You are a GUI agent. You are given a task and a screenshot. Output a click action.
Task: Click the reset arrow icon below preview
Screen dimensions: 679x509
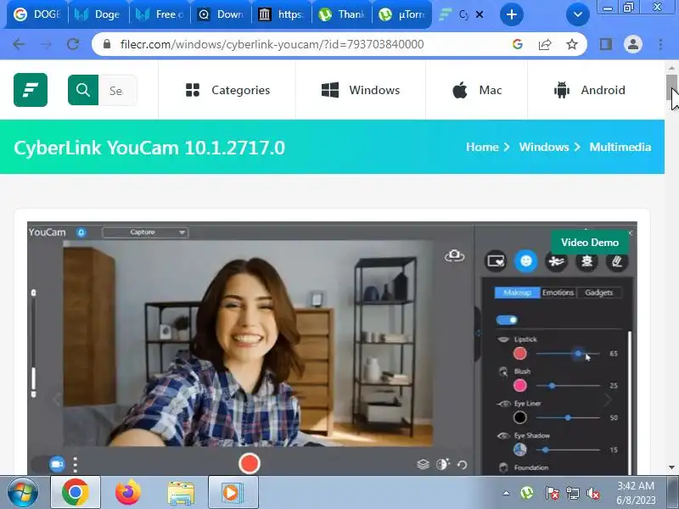click(462, 465)
